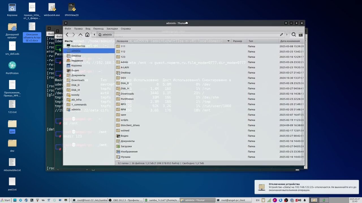Open 1_commands bookmark in the sidebar
The image size is (362, 203).
click(x=89, y=105)
